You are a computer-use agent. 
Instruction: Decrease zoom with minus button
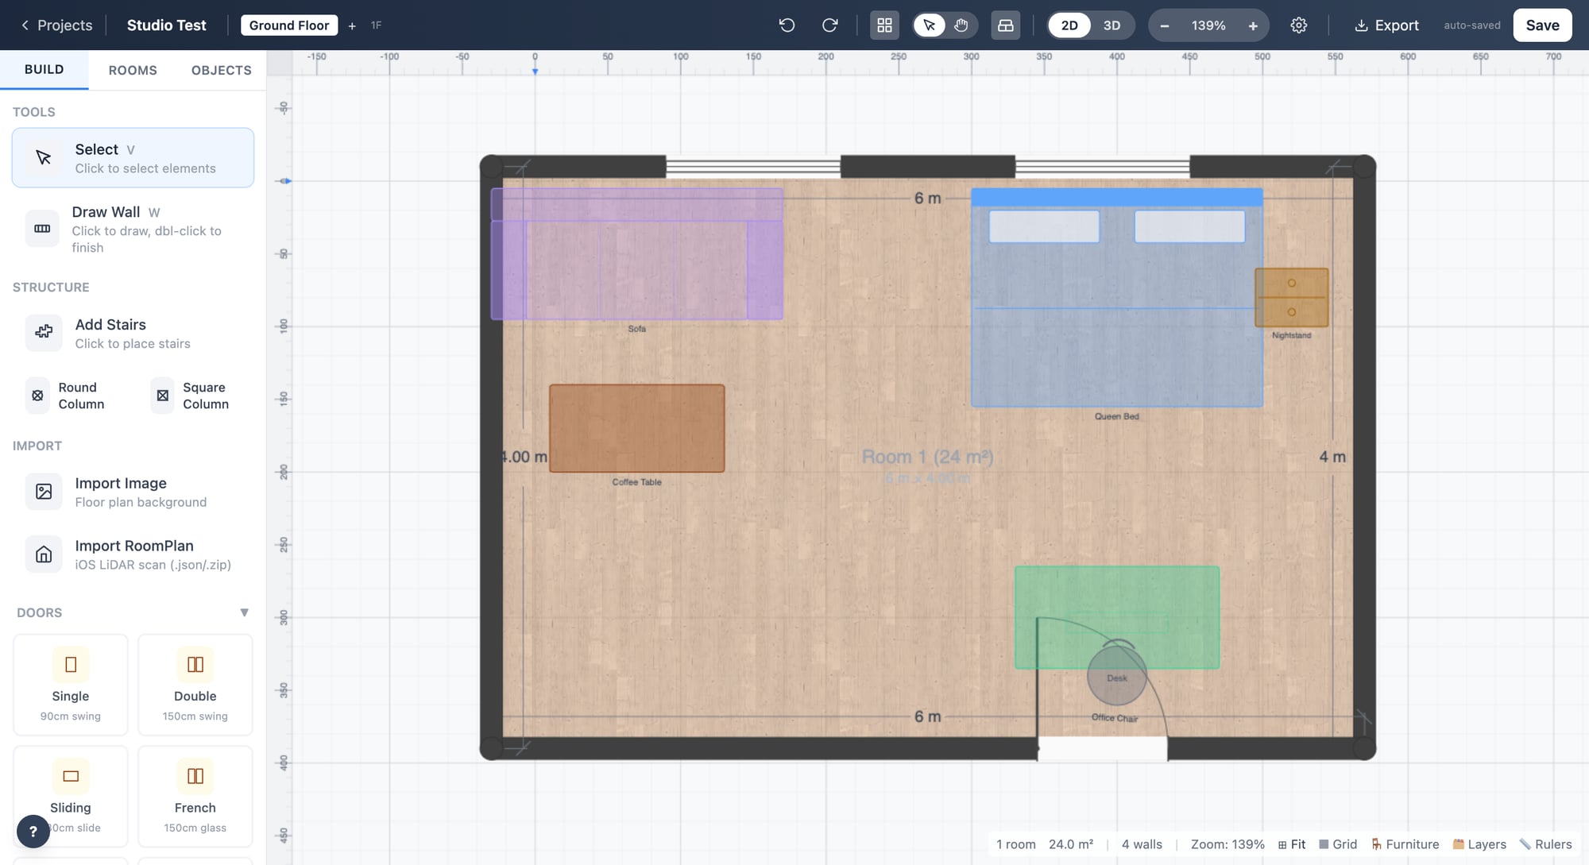click(x=1164, y=25)
